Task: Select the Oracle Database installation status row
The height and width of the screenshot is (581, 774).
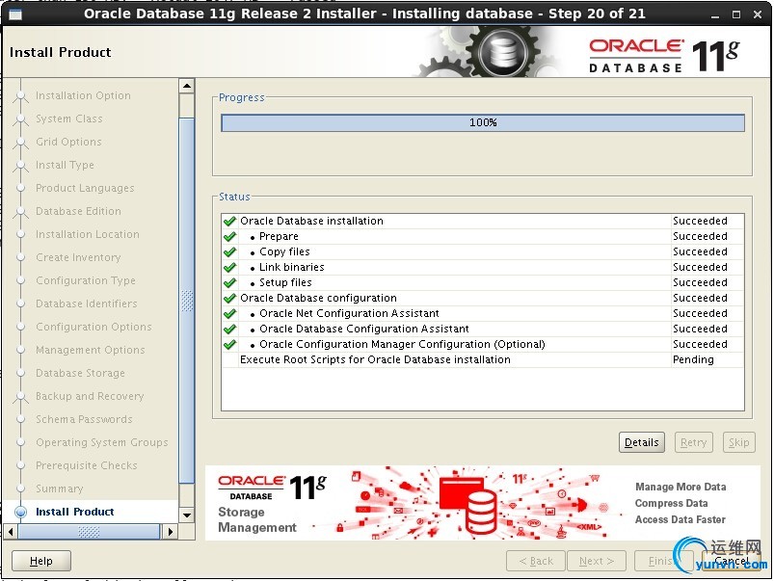Action: (483, 221)
